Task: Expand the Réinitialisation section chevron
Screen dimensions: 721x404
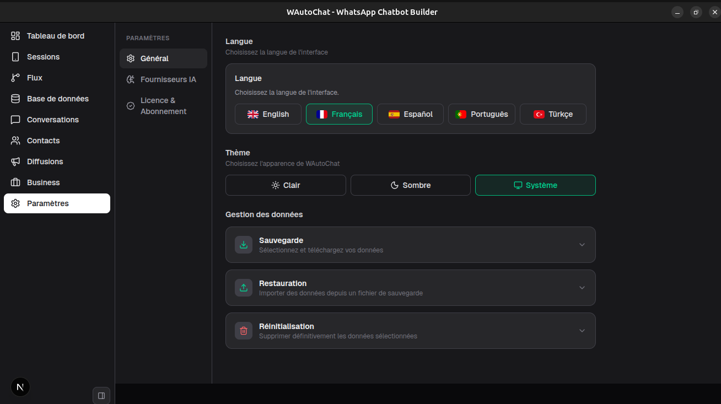Action: [x=582, y=331]
